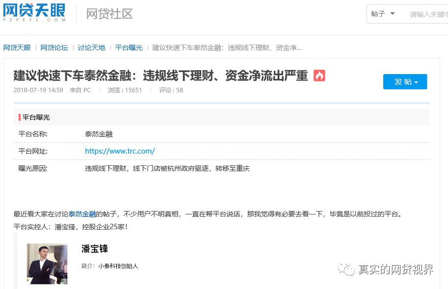Click the chevron after 网贷论坛 breadcrumb
Image resolution: width=448 pixels, height=289 pixels.
tap(73, 48)
